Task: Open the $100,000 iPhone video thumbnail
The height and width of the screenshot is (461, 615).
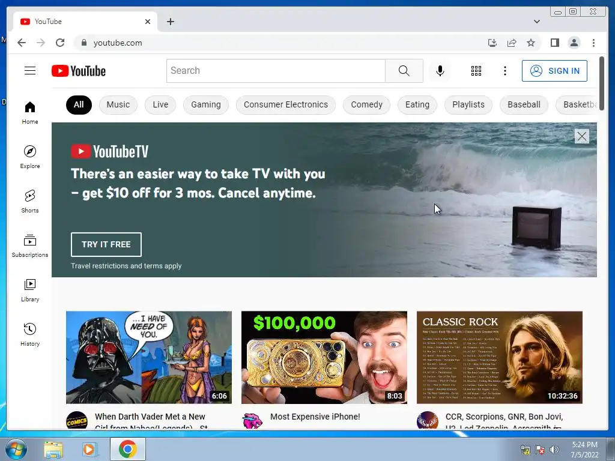Action: coord(324,357)
